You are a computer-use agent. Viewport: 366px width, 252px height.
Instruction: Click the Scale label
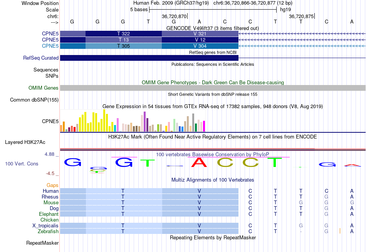tap(52, 10)
